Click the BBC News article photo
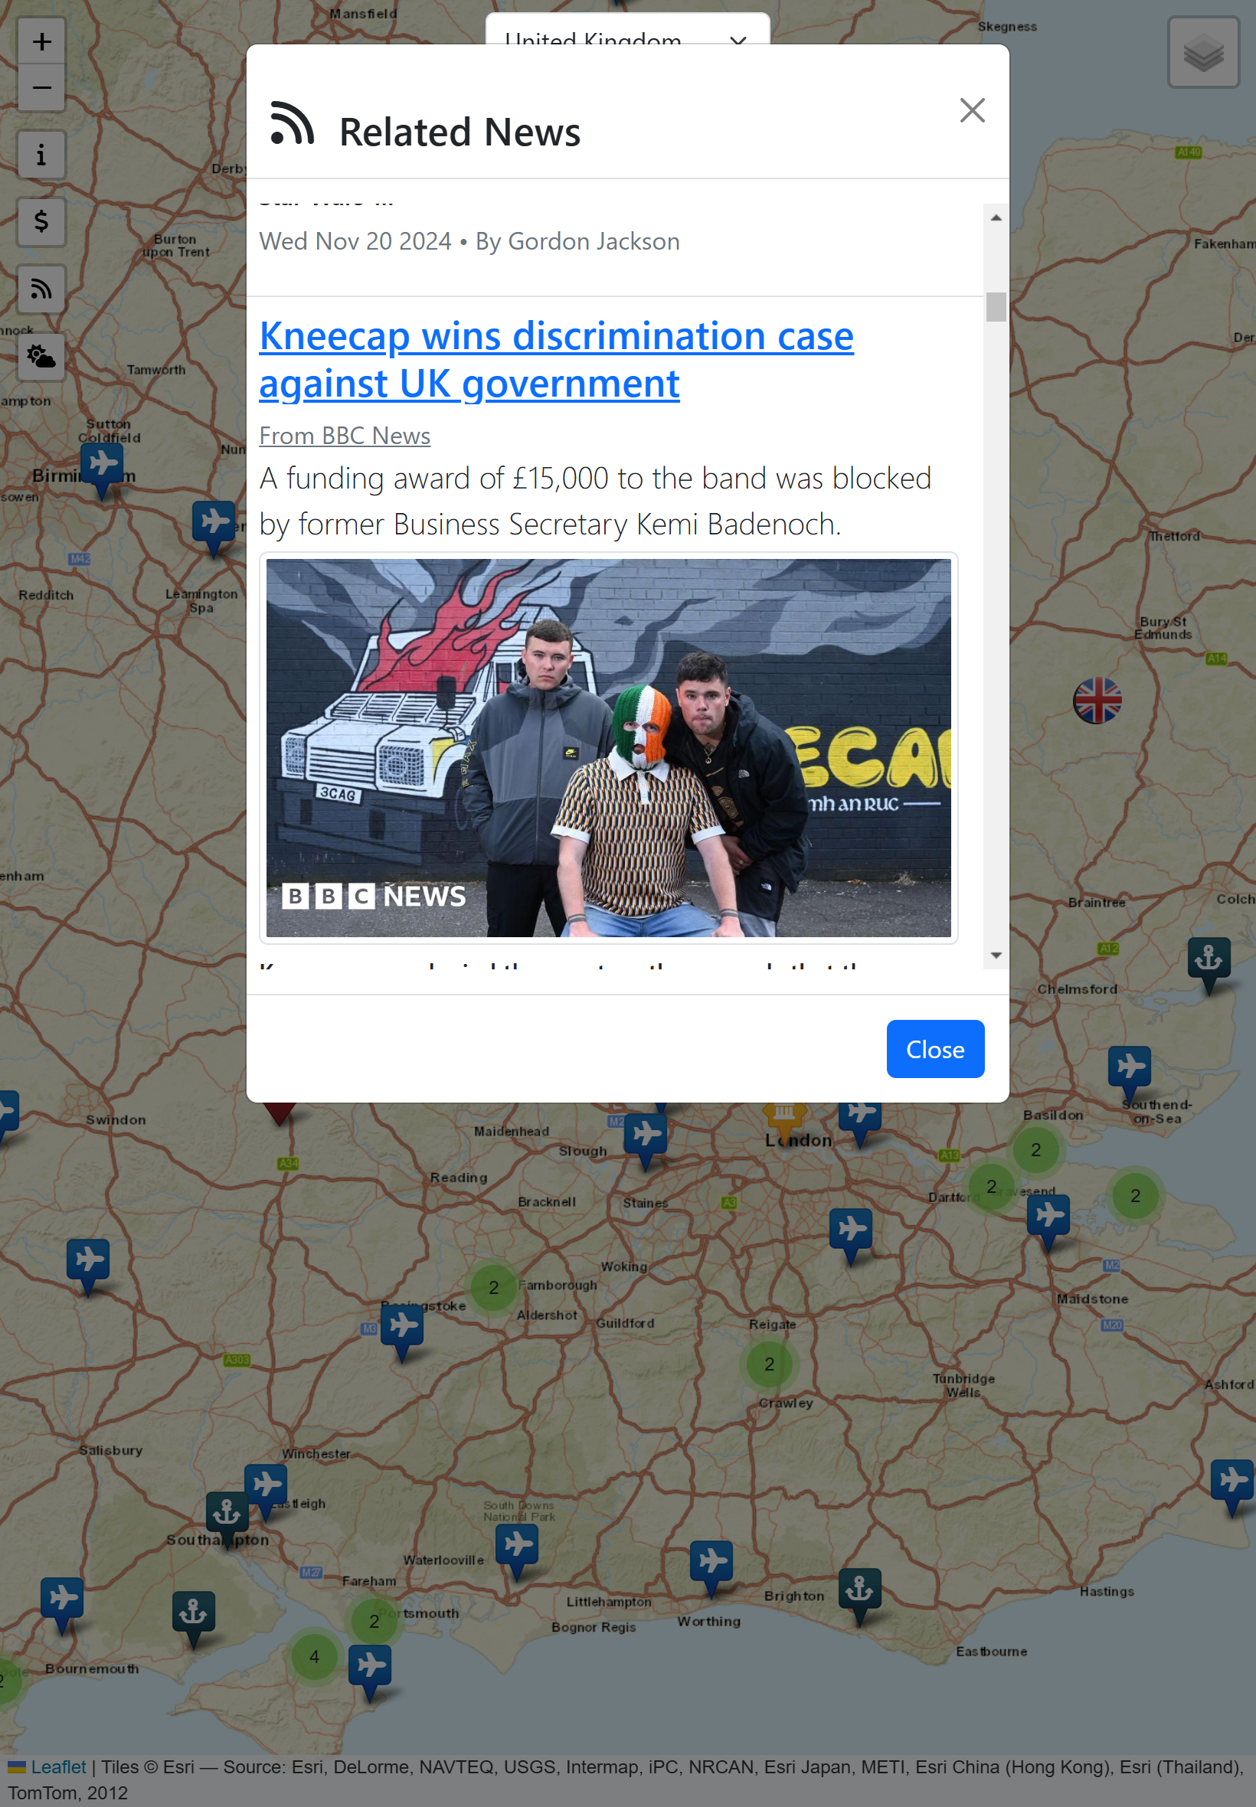This screenshot has height=1807, width=1256. [x=608, y=747]
